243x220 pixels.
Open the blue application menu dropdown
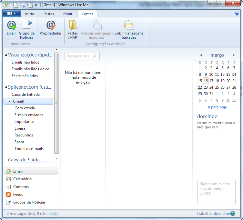(12, 14)
